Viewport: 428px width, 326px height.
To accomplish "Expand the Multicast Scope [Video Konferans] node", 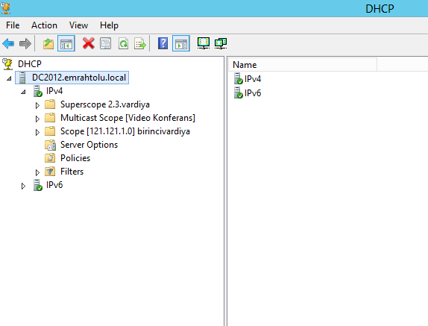I will (37, 119).
